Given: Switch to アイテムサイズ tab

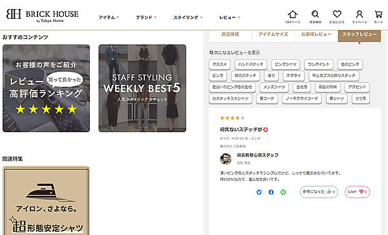Looking at the screenshot, I should click(x=273, y=35).
